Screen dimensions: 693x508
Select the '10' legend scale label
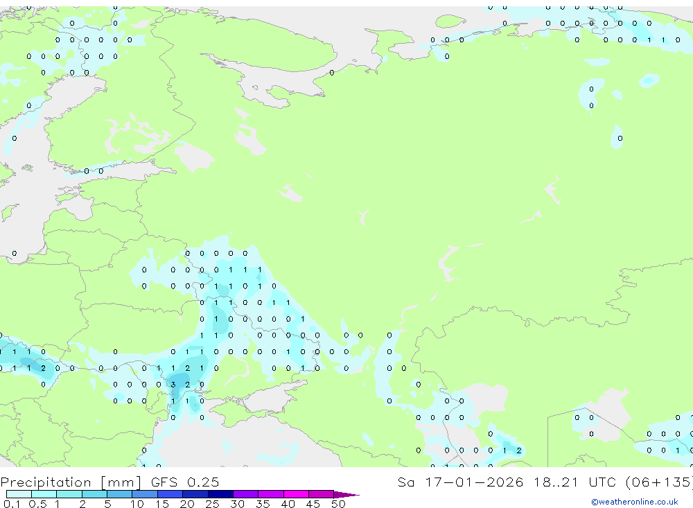[x=137, y=504]
